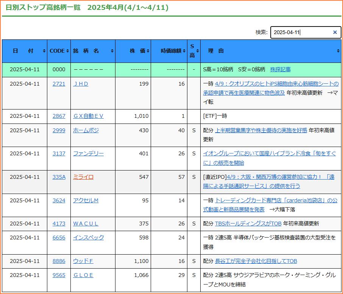This screenshot has width=343, height=294.
Task: Open the ＧＬＯＥ stock link
Action: tap(83, 275)
